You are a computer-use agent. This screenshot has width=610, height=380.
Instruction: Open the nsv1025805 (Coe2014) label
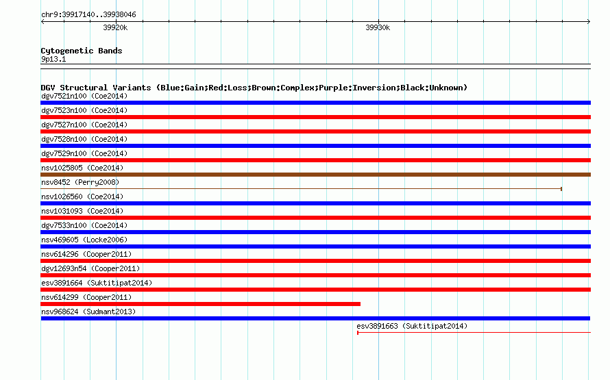(x=82, y=168)
